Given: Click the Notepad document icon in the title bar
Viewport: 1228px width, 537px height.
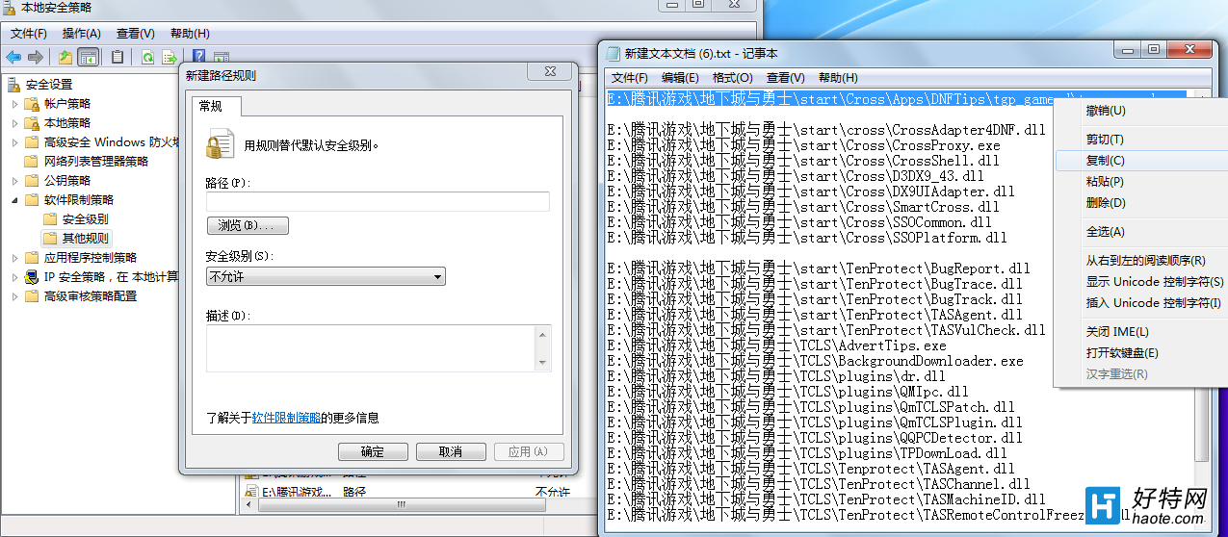Looking at the screenshot, I should (x=614, y=53).
